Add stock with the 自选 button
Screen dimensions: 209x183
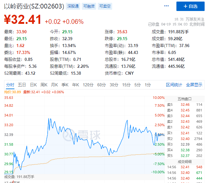pos(190,6)
